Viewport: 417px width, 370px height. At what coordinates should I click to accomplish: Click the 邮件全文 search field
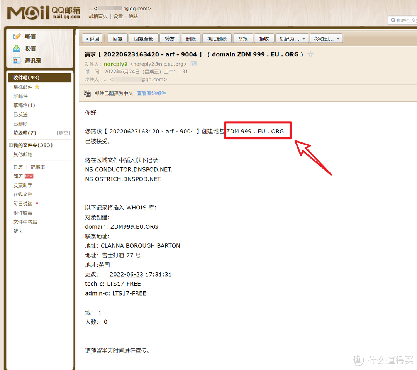(403, 20)
